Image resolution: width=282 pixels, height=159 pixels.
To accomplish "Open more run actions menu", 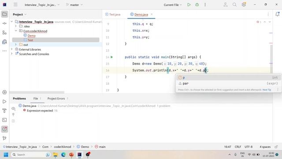I will pos(205,5).
